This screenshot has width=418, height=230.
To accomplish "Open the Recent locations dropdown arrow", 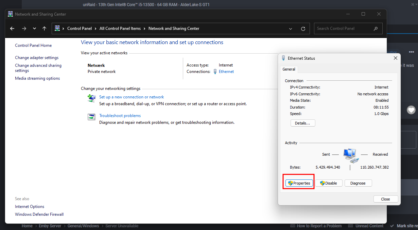I will 34,28.
